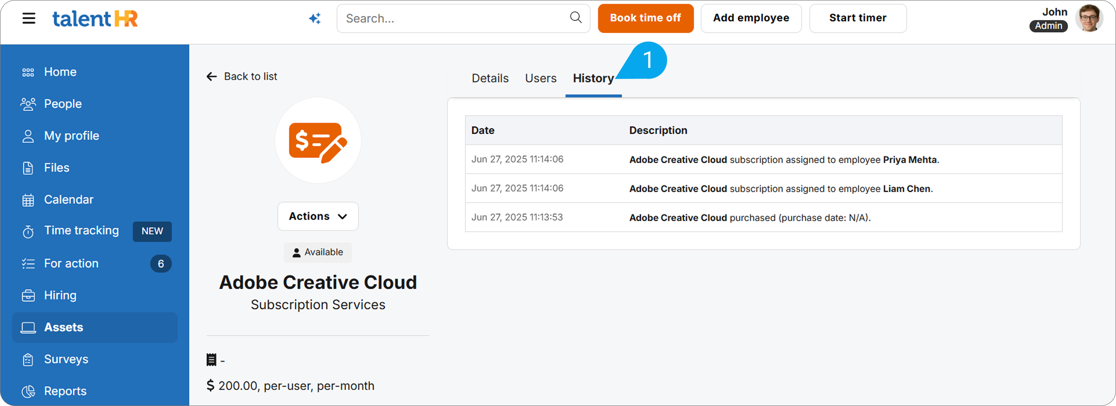Screen dimensions: 1116x406
Task: Expand the Actions dropdown
Action: 318,216
